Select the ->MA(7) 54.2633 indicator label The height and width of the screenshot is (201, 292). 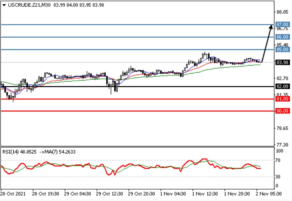click(x=58, y=152)
